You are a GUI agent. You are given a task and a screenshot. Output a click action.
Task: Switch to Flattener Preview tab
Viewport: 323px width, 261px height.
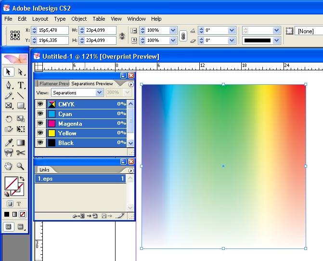pyautogui.click(x=54, y=84)
